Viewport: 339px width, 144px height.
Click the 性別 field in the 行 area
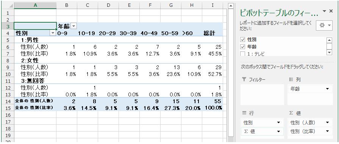262,122
